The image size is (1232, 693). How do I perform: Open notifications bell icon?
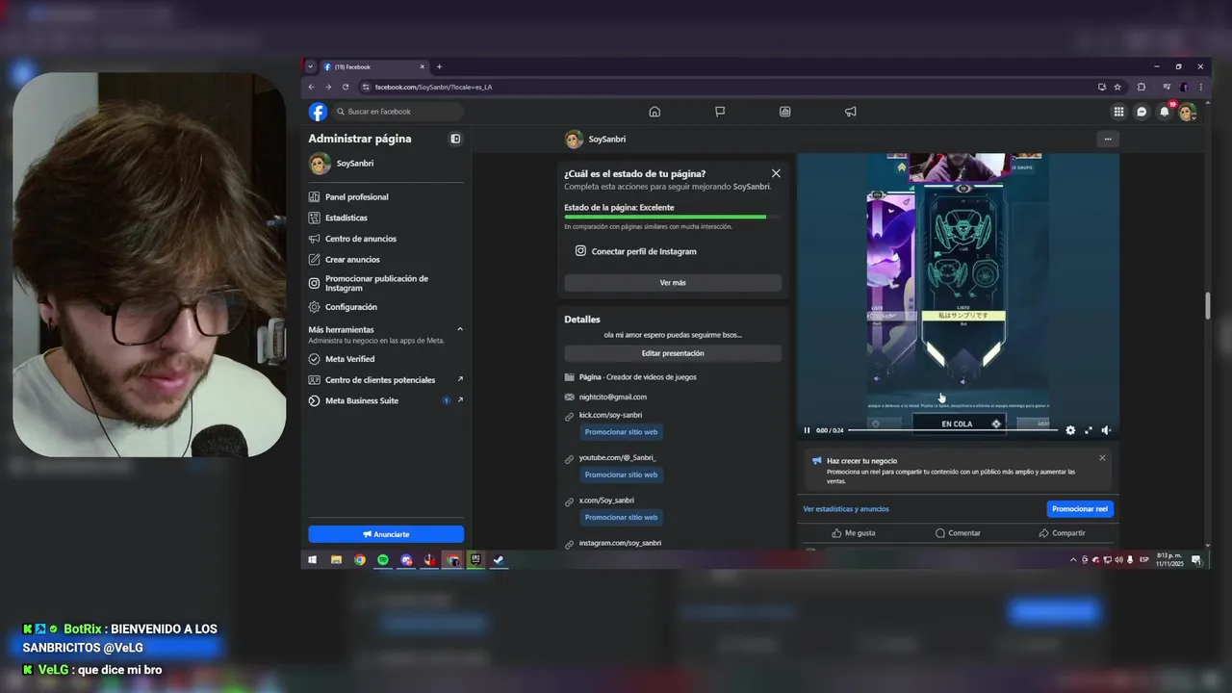click(x=1165, y=112)
